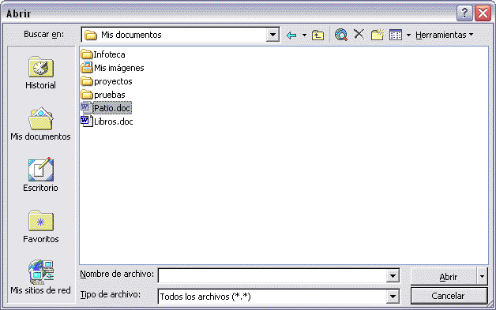Click the back arrow toolbar button

291,35
